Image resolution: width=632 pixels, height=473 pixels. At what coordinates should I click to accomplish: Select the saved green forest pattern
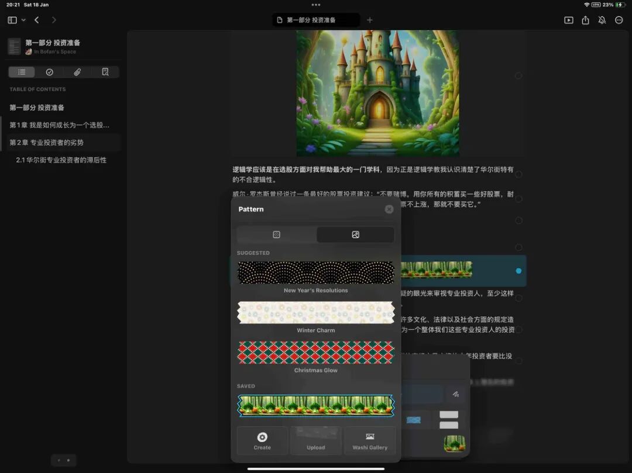click(316, 405)
